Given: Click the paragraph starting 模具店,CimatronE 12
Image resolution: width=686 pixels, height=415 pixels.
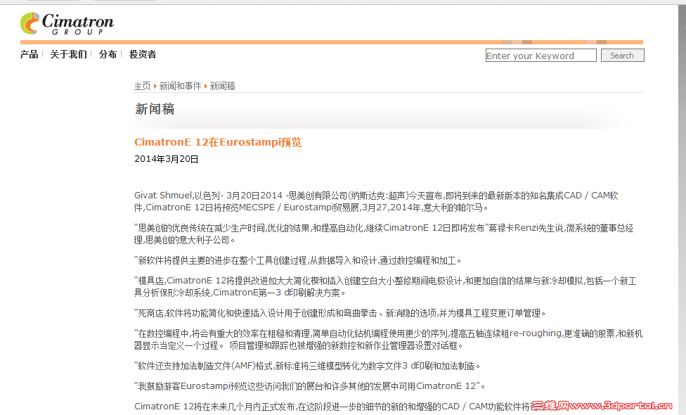Looking at the screenshot, I should (x=385, y=287).
